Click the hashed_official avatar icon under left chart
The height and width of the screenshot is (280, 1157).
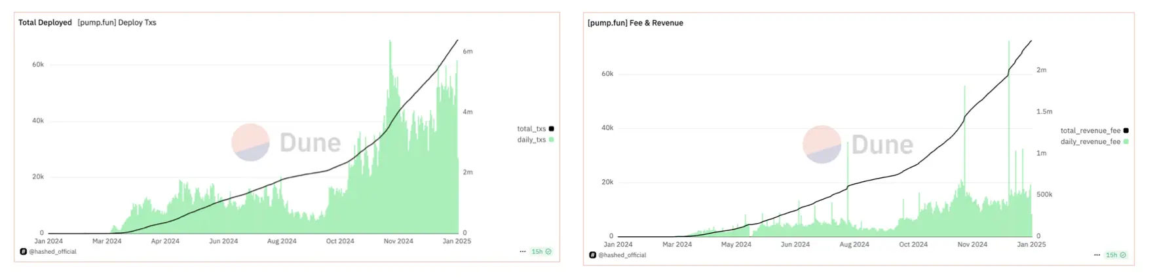click(23, 252)
